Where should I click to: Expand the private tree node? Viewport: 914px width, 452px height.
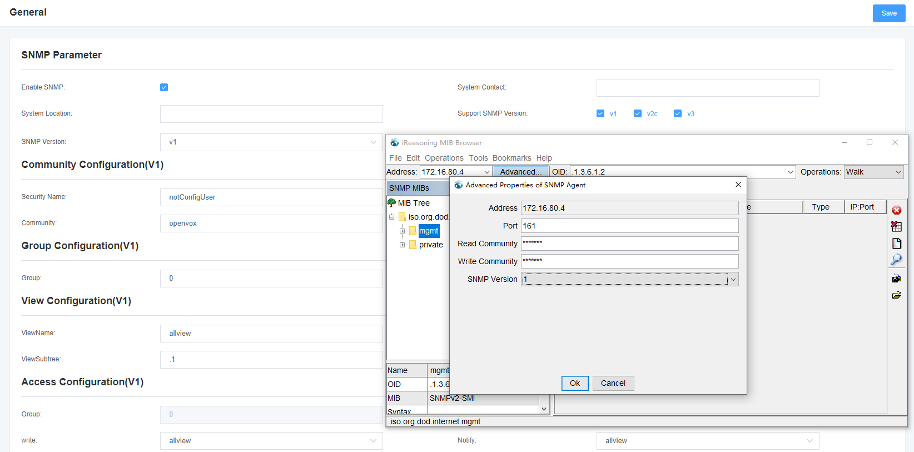click(402, 245)
